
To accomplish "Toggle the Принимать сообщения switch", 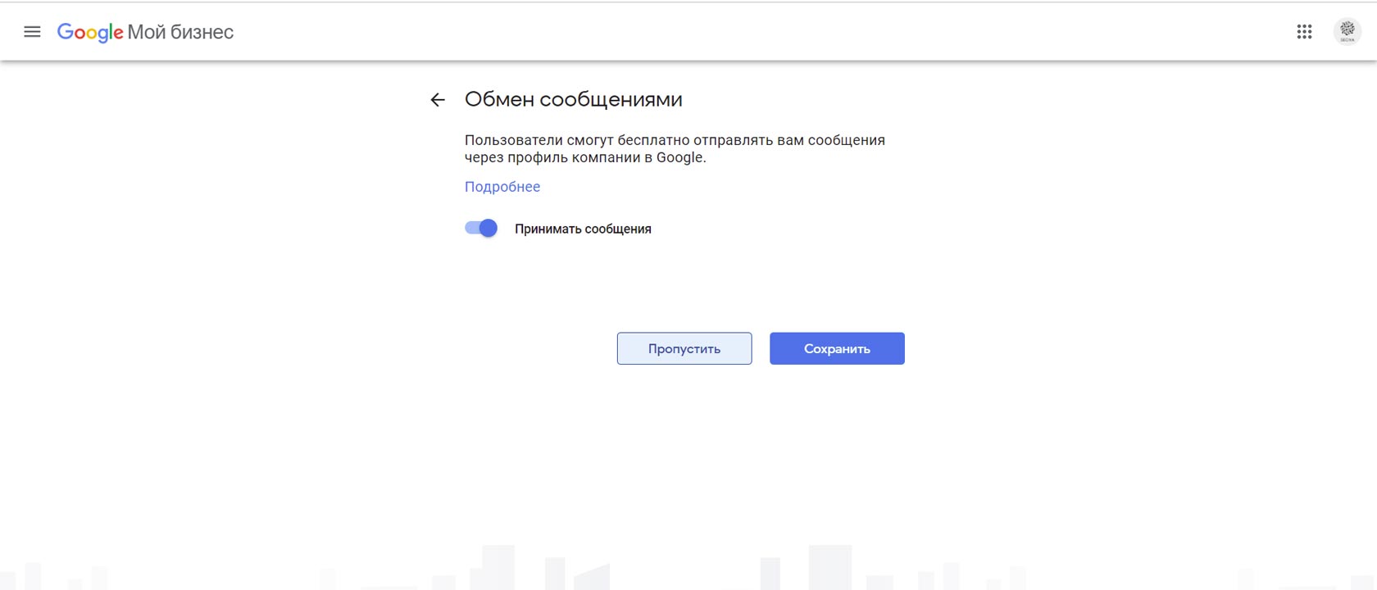I will (x=481, y=229).
